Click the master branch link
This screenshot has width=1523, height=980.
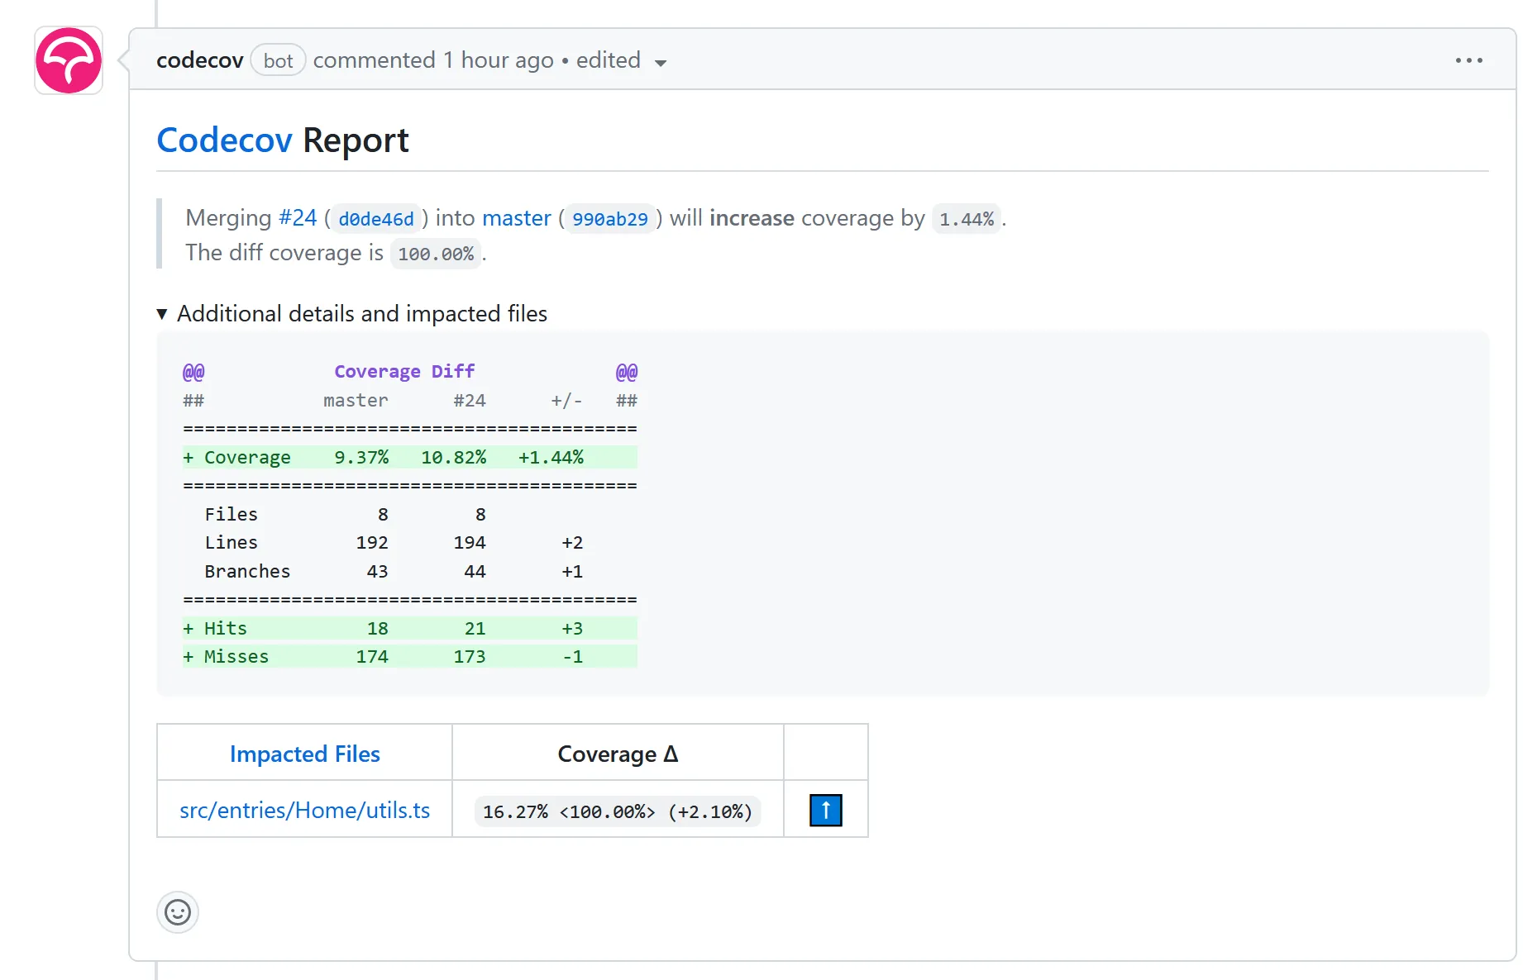click(x=516, y=218)
